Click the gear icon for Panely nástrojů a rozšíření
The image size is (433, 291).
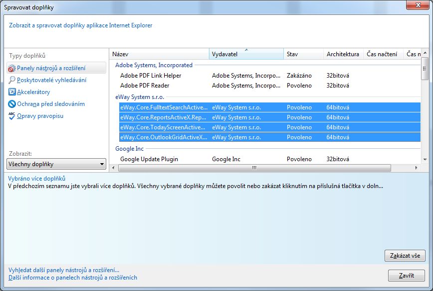[x=11, y=68]
